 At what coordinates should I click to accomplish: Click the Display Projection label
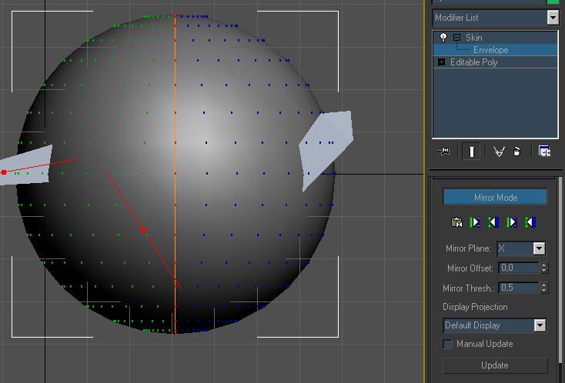(x=475, y=307)
